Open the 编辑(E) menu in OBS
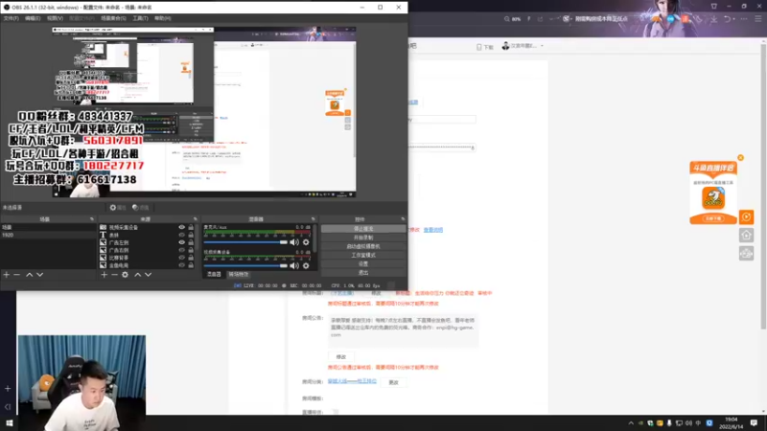The width and height of the screenshot is (767, 431). point(33,18)
